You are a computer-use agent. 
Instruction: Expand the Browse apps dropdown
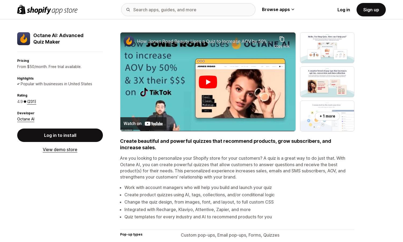278,9
